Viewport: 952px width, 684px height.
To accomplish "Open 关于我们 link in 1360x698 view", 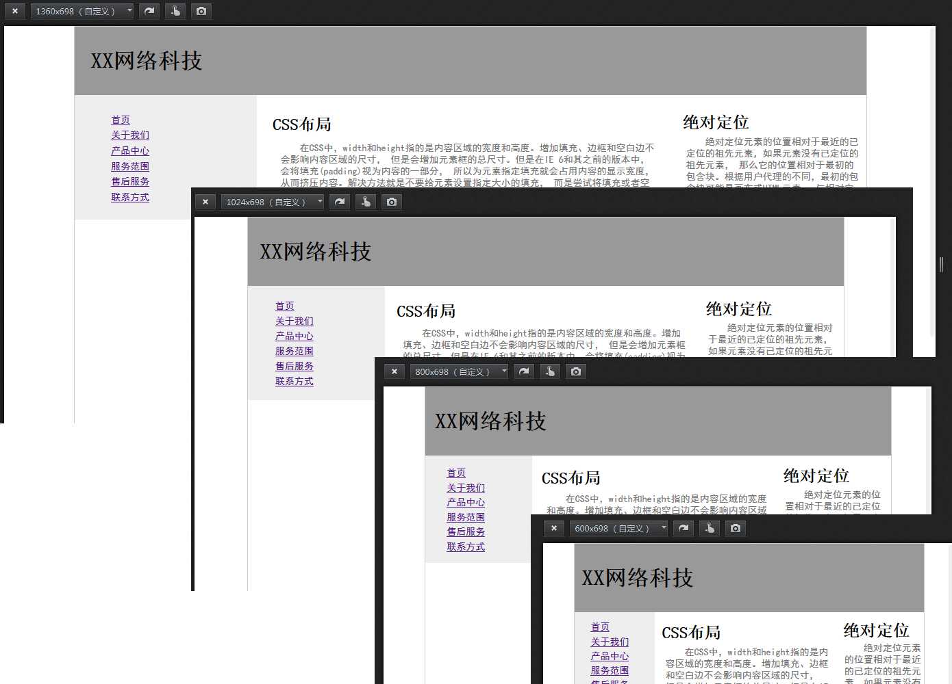I will [x=130, y=135].
